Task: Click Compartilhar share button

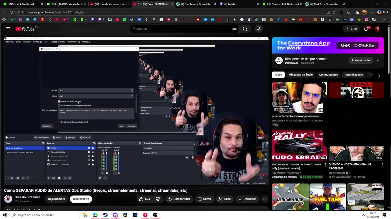Action: (x=179, y=199)
